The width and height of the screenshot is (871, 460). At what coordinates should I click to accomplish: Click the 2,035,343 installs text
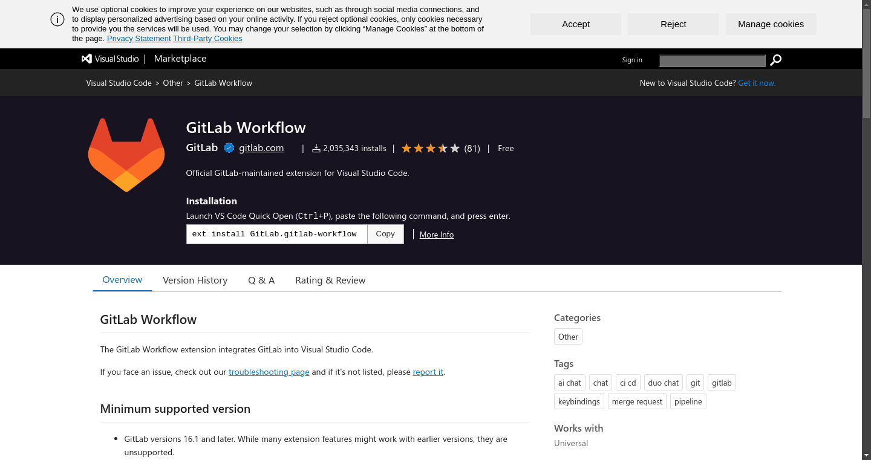(354, 148)
